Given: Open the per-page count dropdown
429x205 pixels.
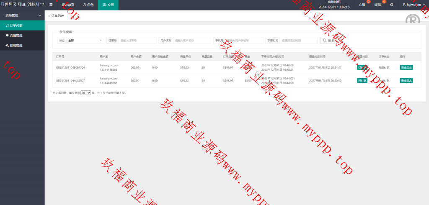Looking at the screenshot, I should pyautogui.click(x=85, y=93).
